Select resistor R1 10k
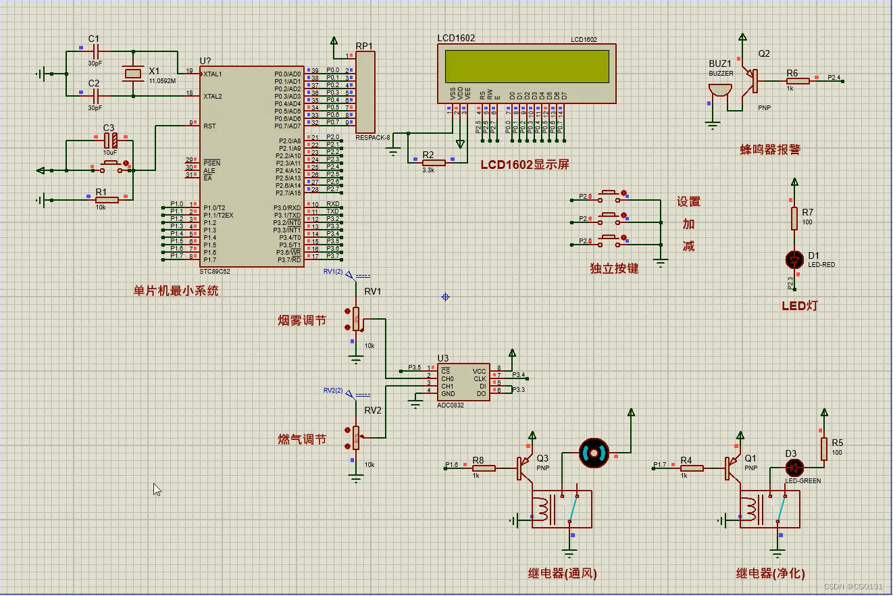The width and height of the screenshot is (893, 596). [x=107, y=199]
